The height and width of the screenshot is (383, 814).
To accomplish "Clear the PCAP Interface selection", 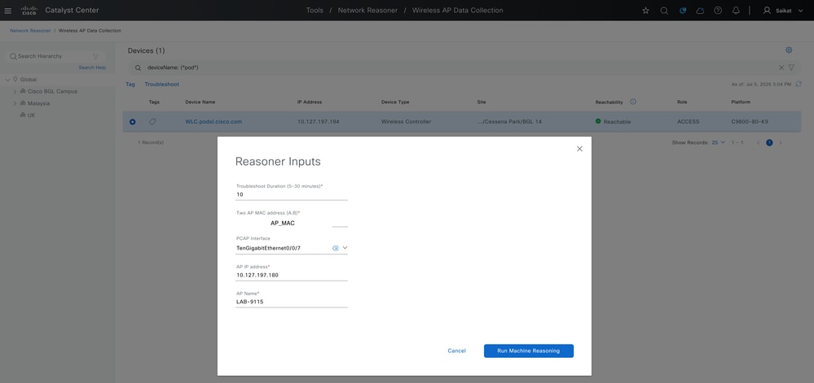I will click(336, 248).
